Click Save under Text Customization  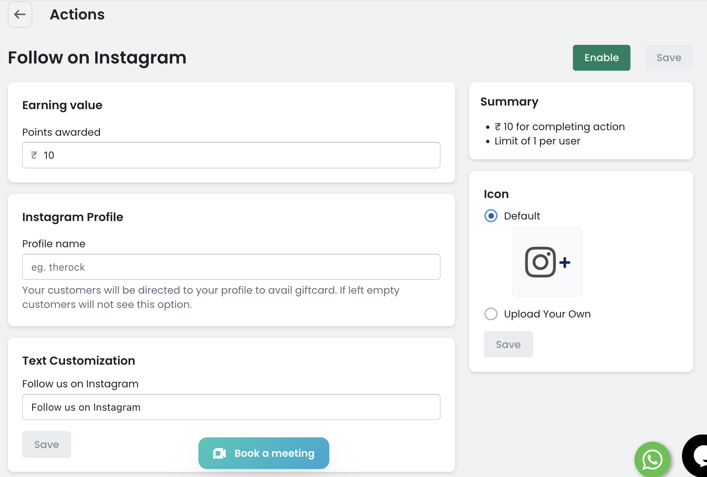(x=46, y=444)
